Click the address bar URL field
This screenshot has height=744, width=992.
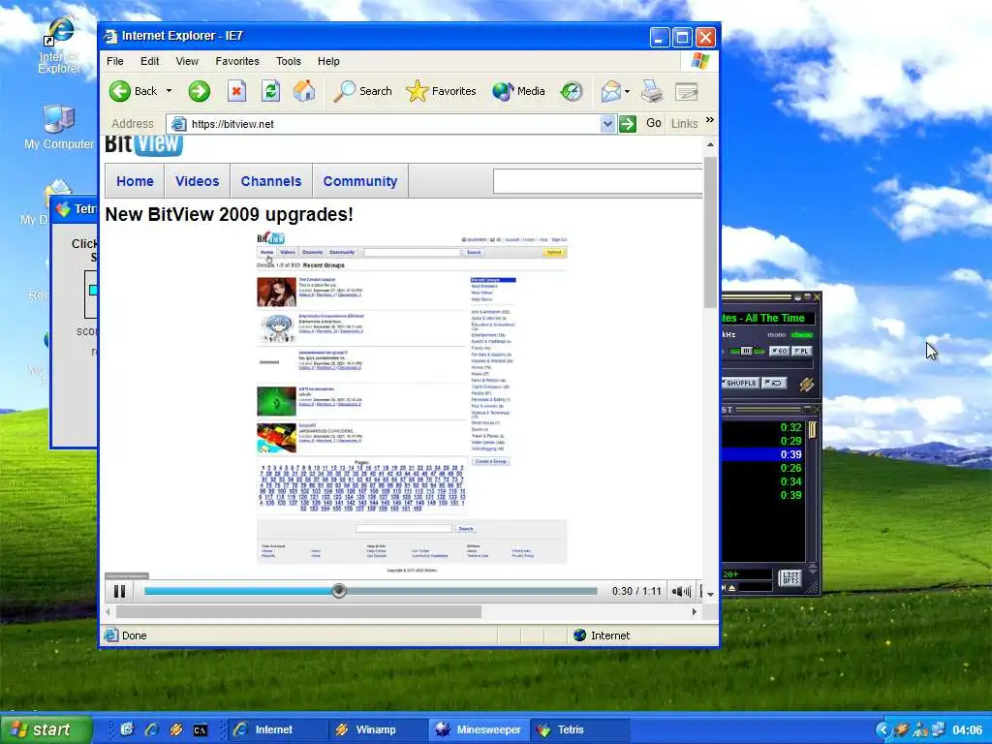point(393,124)
